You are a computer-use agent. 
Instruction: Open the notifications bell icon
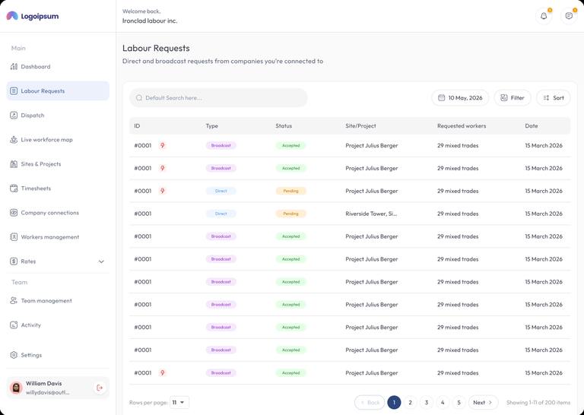coord(544,16)
